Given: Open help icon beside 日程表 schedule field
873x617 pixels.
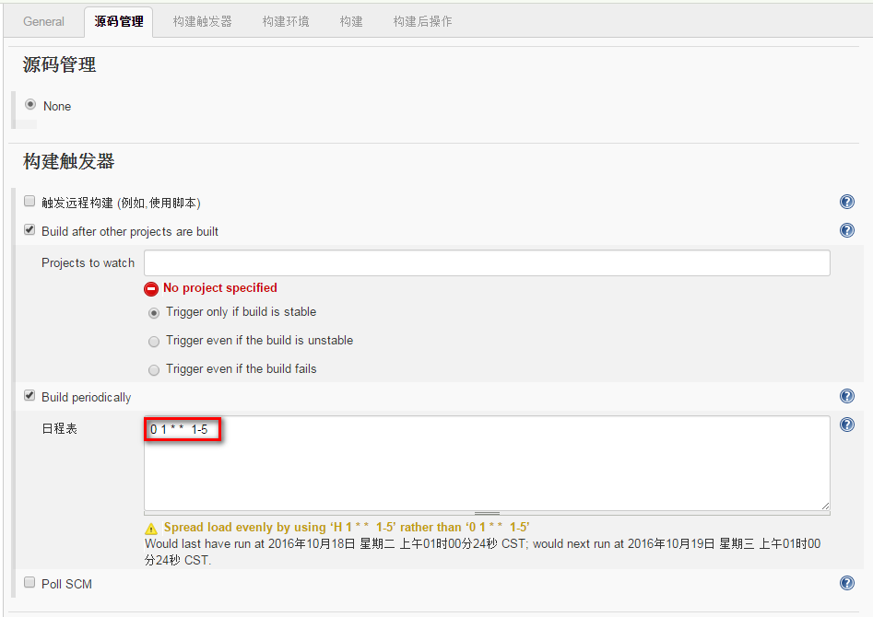Looking at the screenshot, I should coord(847,425).
